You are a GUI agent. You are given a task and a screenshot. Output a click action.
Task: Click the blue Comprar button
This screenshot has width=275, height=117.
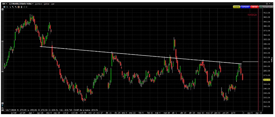pyautogui.click(x=245, y=7)
